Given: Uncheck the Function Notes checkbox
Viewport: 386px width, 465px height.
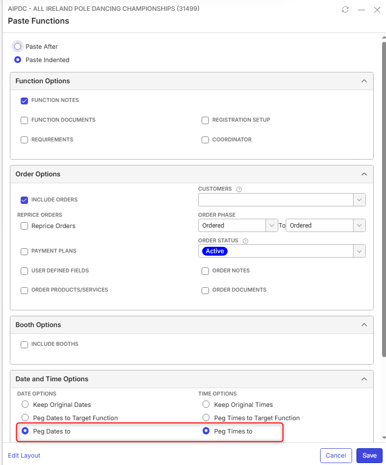Looking at the screenshot, I should (x=24, y=100).
